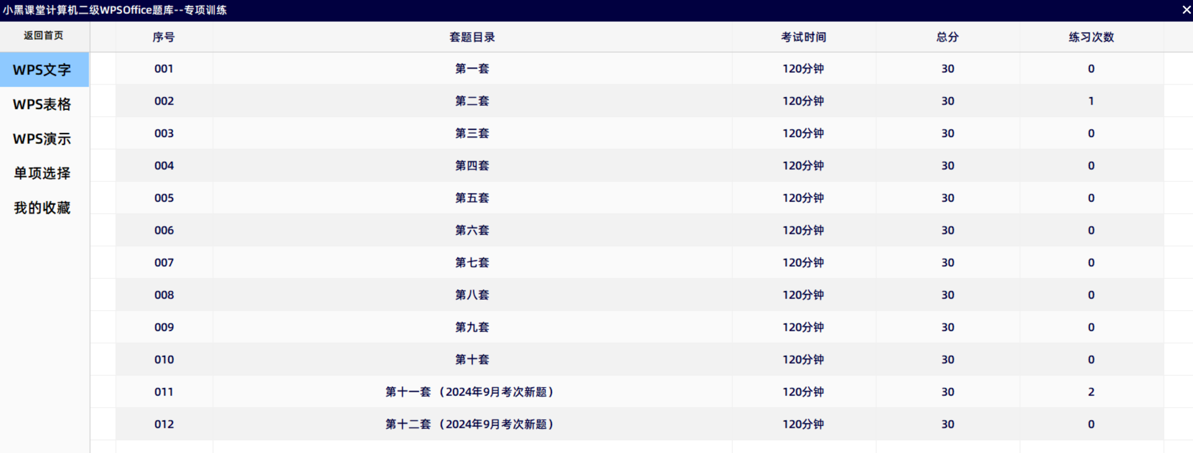1193x453 pixels.
Task: Click sequence number 001
Action: (x=164, y=68)
